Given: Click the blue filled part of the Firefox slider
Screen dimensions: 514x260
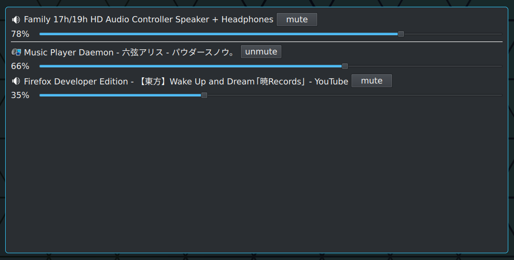Looking at the screenshot, I should tap(119, 95).
